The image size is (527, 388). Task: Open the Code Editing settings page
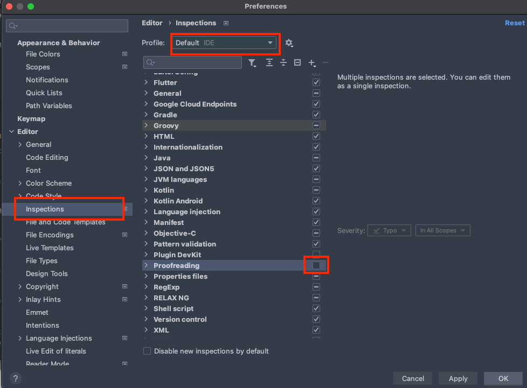pyautogui.click(x=47, y=158)
